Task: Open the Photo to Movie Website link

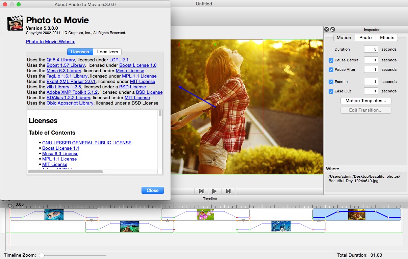Action: (x=51, y=41)
